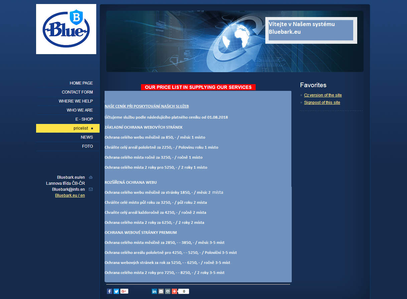Click the Favorites heading

313,85
